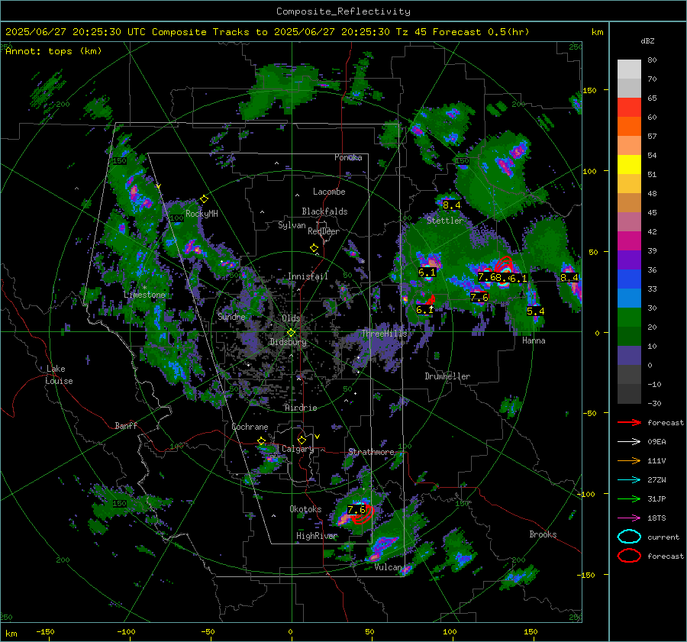The width and height of the screenshot is (687, 642).
Task: Click the yellow diamond marker above RedDeer label
Action: [314, 248]
